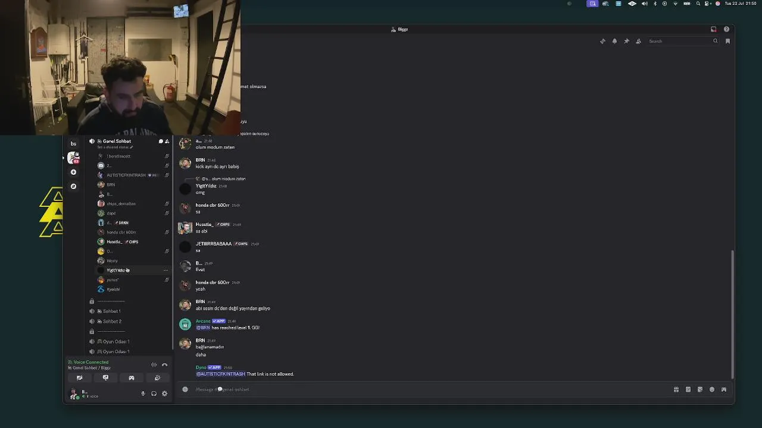Share your screen button
Screen dimensions: 762x428
coord(105,378)
